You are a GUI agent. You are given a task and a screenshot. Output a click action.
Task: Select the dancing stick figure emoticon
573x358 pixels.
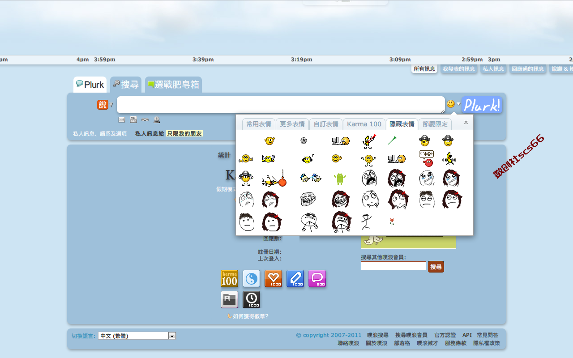click(366, 222)
